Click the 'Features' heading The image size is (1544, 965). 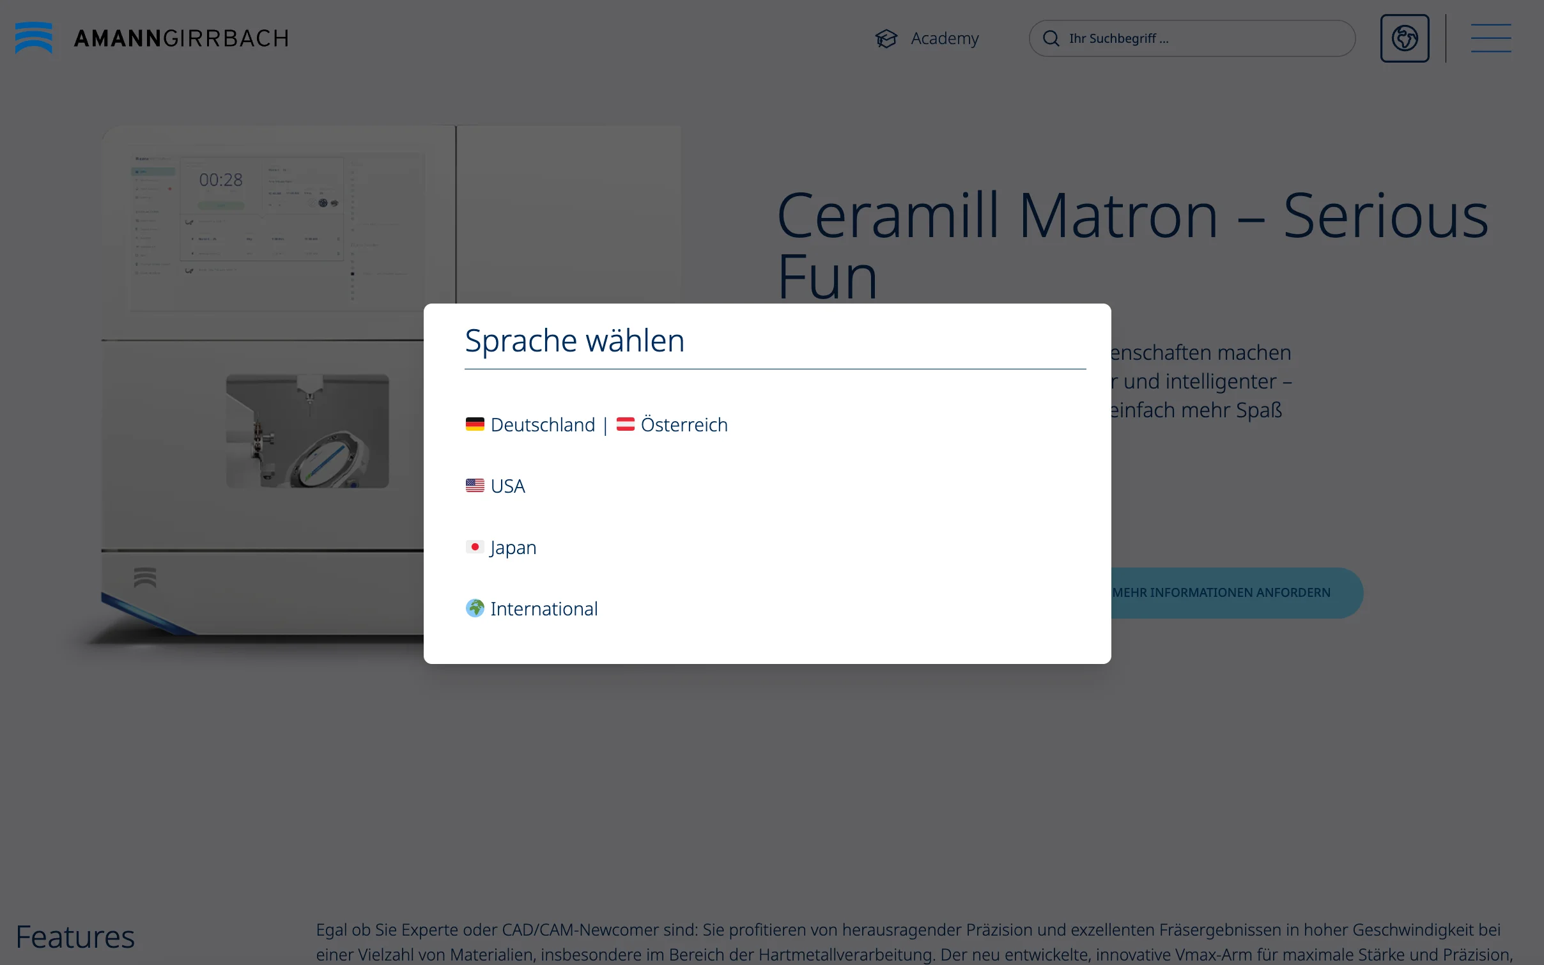click(75, 937)
